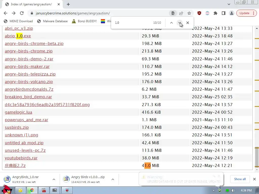
Task: Download angry-birds-demo-2.rar
Action: coord(29,59)
